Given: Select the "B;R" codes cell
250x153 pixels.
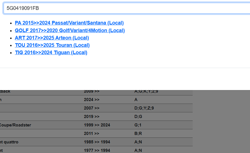Looking at the screenshot, I should [138, 134].
